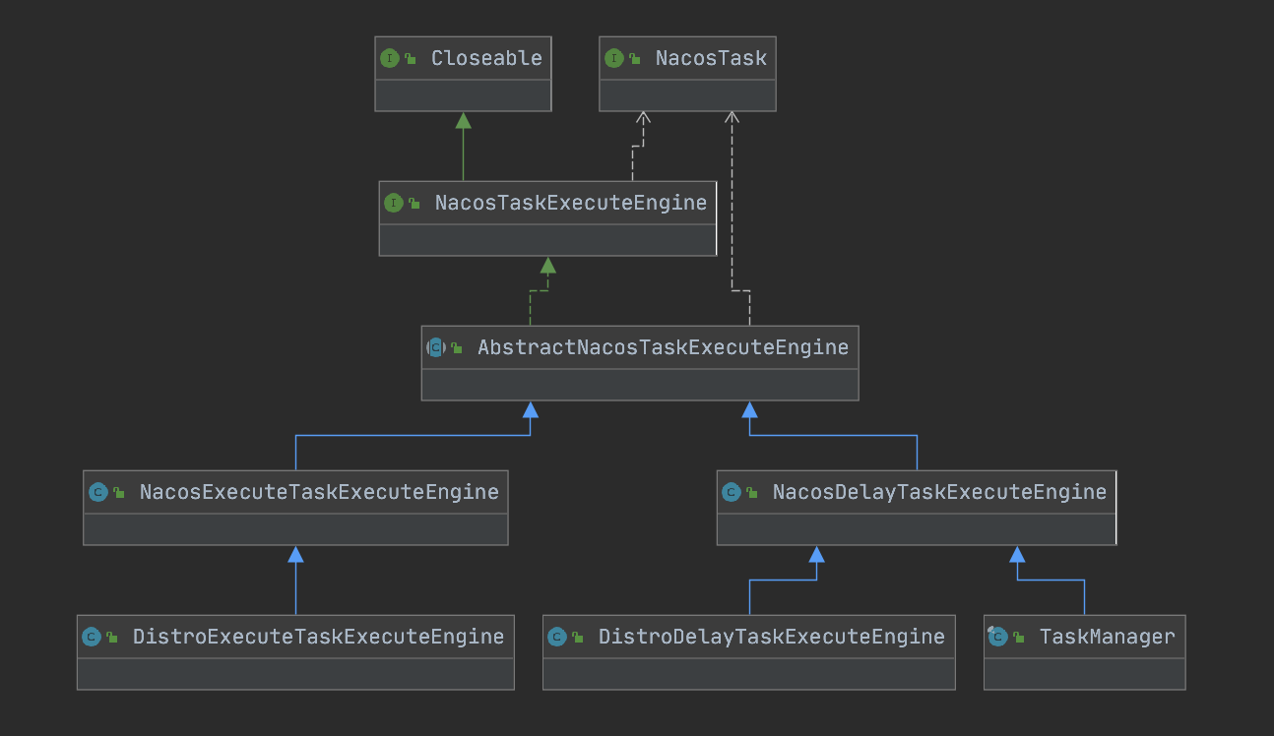Click the visibility lock icon beside NacosExecuteTaskExecuteEngine
The width and height of the screenshot is (1274, 736).
tap(118, 493)
